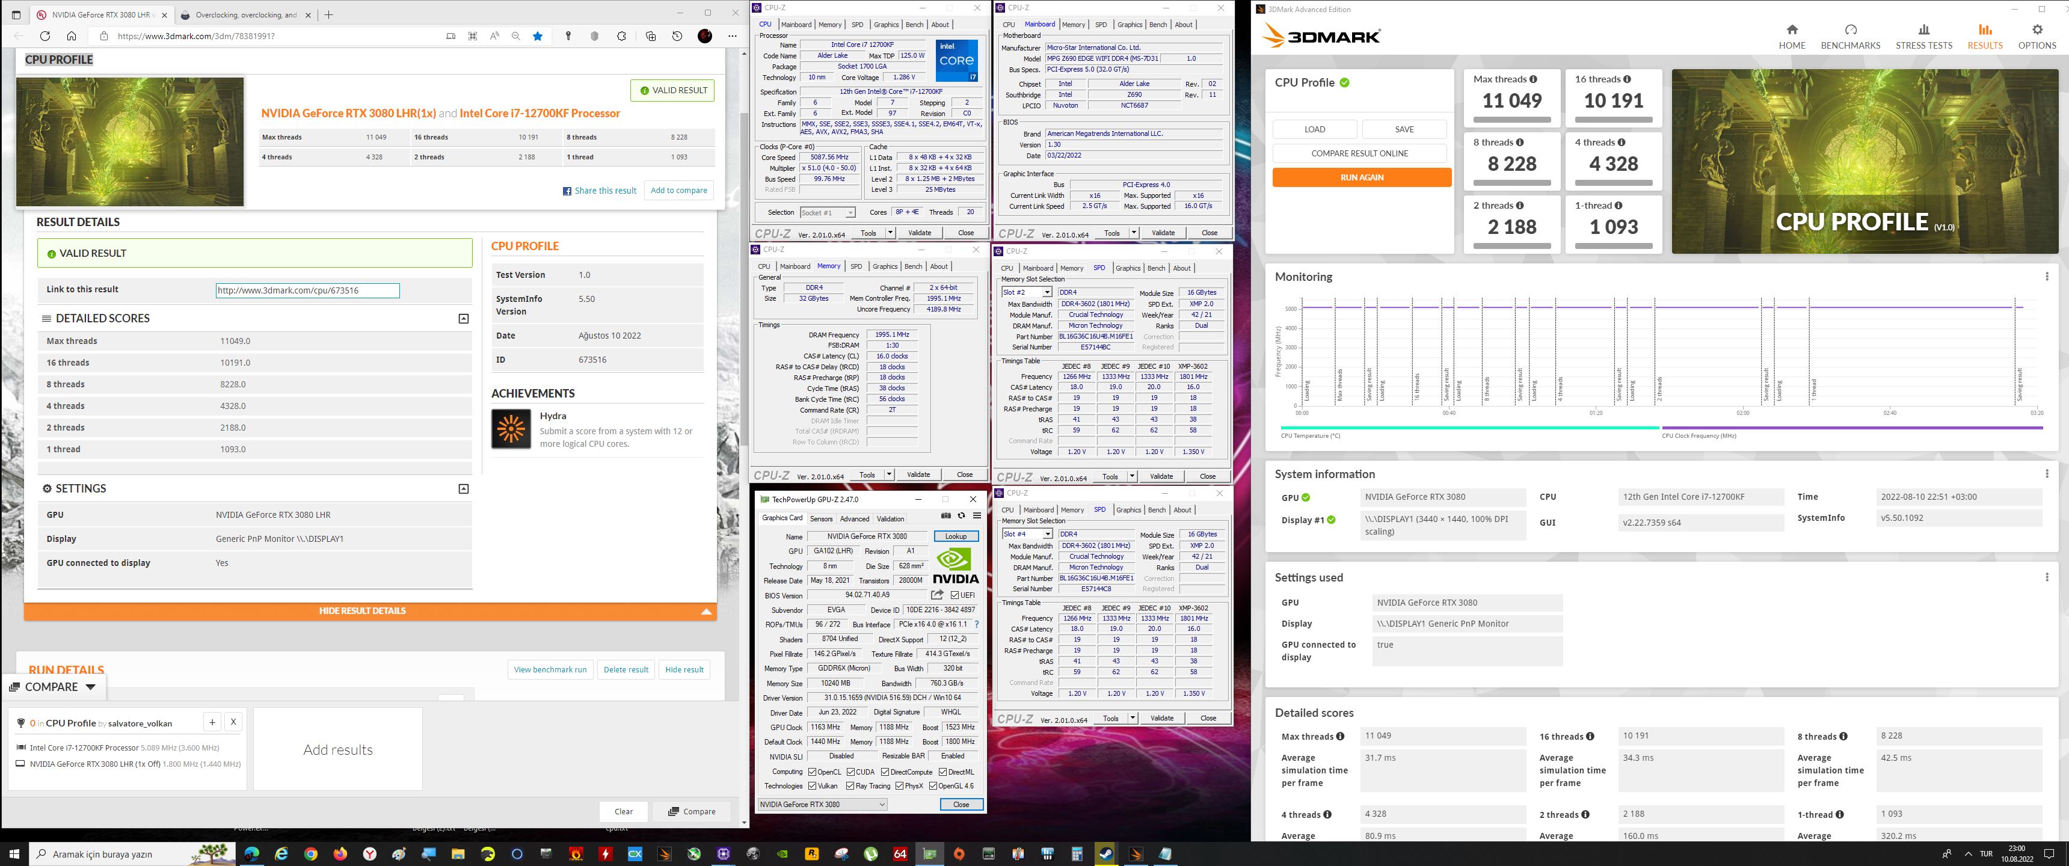Click Windows taskbar search box
Image resolution: width=2069 pixels, height=866 pixels.
tap(132, 854)
